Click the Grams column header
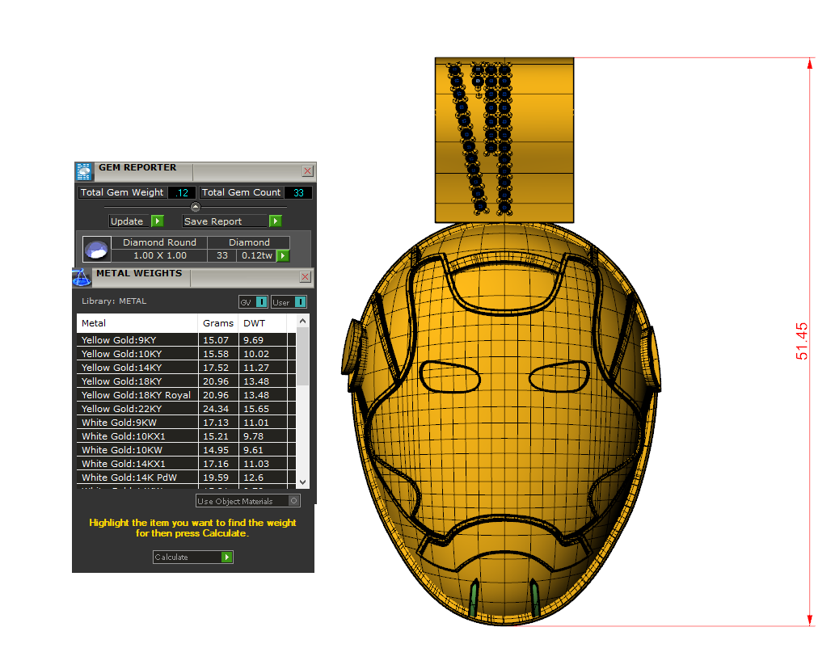 pyautogui.click(x=218, y=323)
